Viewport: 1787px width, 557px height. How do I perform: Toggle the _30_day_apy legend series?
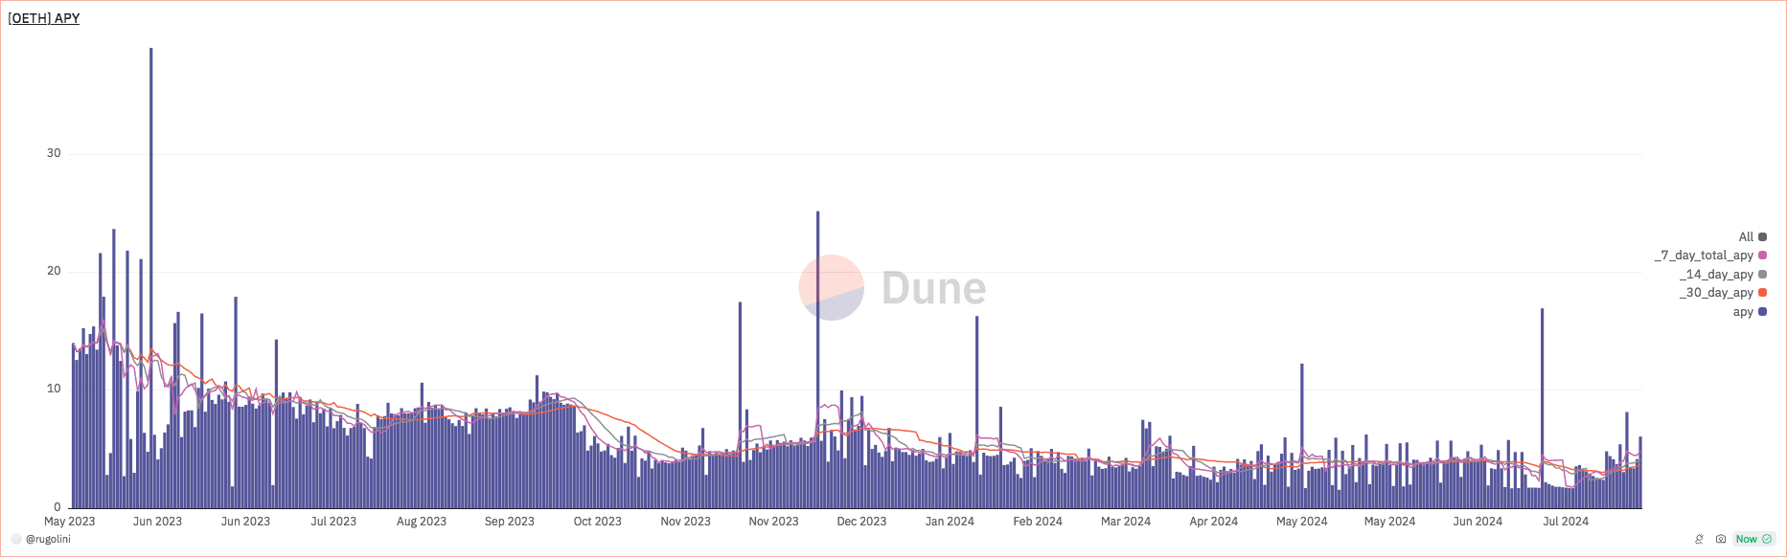pyautogui.click(x=1717, y=293)
